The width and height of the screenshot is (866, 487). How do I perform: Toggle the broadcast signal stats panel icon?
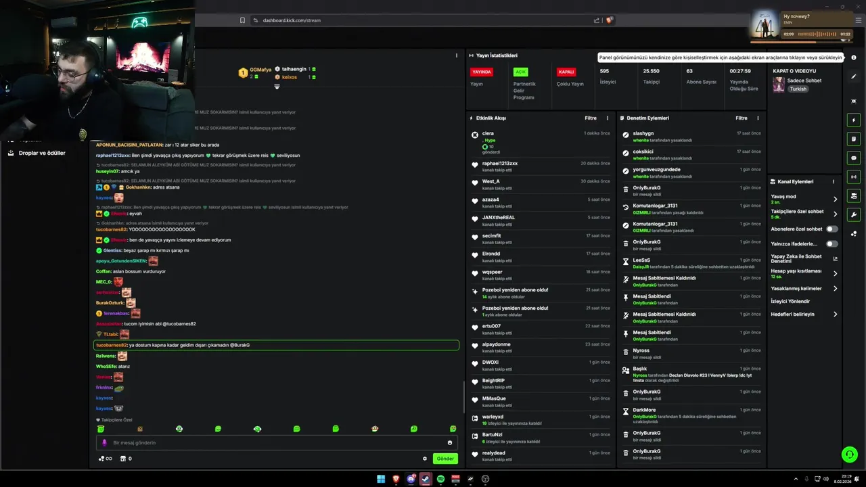pos(854,177)
